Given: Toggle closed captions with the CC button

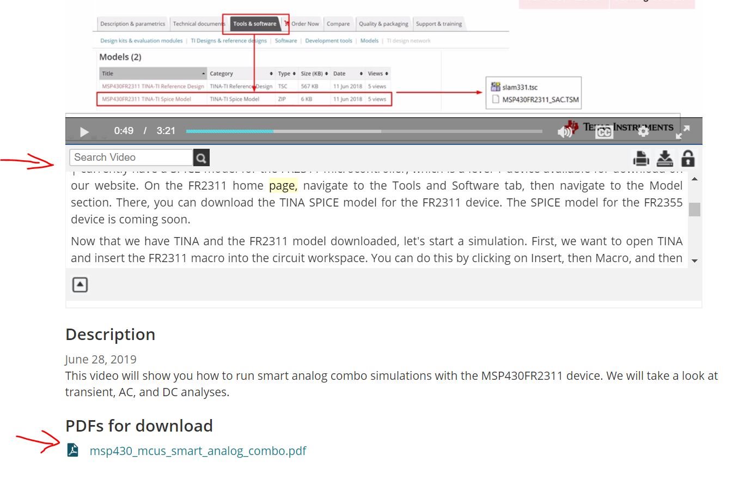Looking at the screenshot, I should [x=604, y=132].
